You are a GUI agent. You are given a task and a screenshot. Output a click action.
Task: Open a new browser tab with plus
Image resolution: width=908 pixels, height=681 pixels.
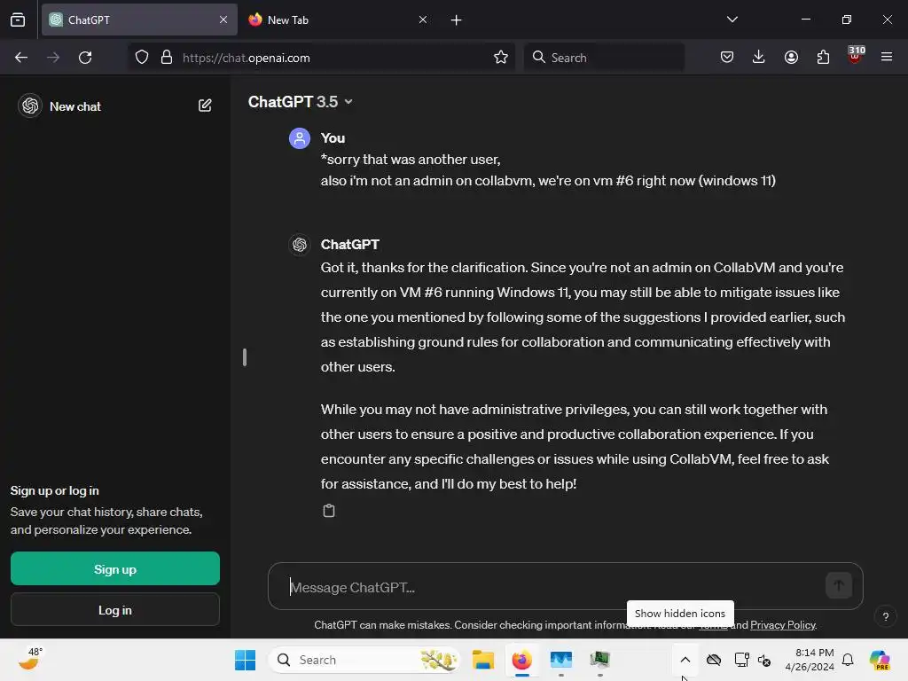(457, 20)
